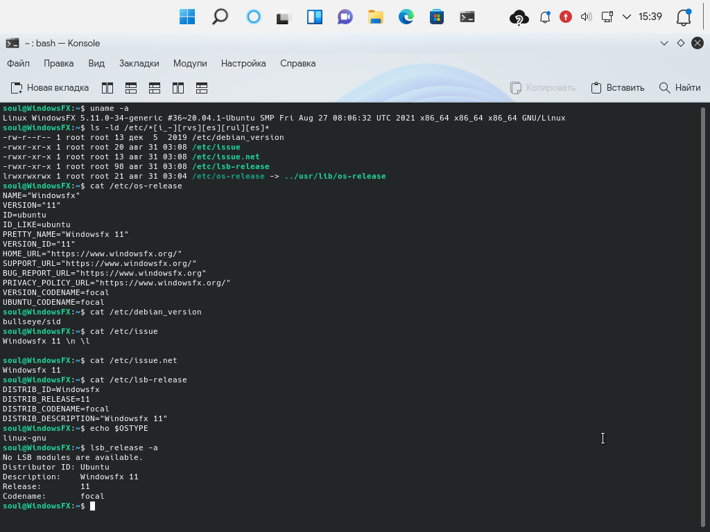Viewport: 710px width, 532px height.
Task: Click second toolbar layout icon after Новая вкладка
Action: pyautogui.click(x=131, y=88)
